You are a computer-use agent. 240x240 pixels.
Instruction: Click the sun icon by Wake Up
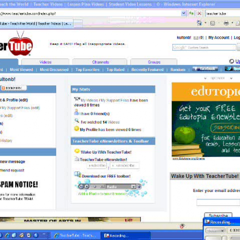(x=77, y=151)
